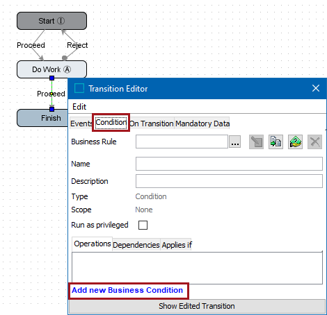
Task: Switch to the Events tab
Action: coord(81,124)
